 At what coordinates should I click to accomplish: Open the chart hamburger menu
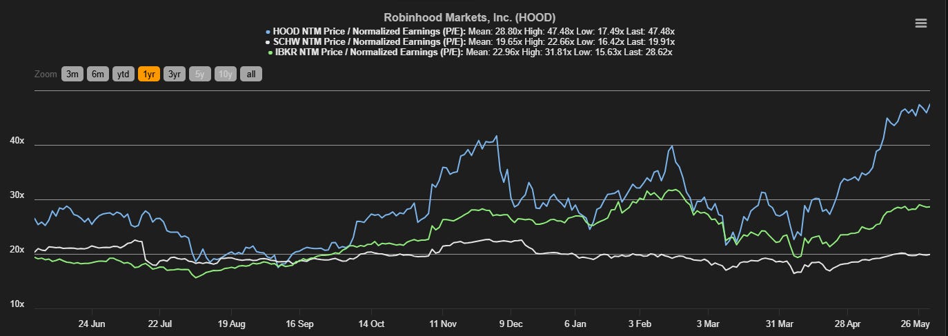coord(920,23)
